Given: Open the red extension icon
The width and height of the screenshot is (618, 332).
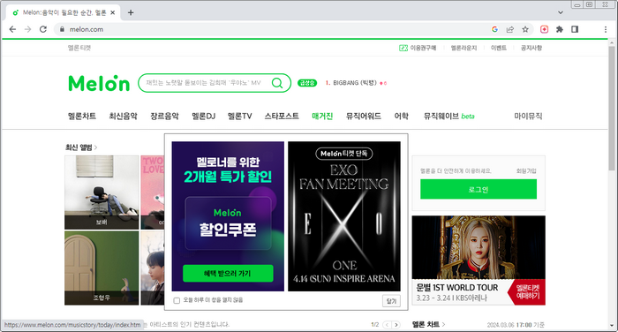Looking at the screenshot, I should coord(545,29).
